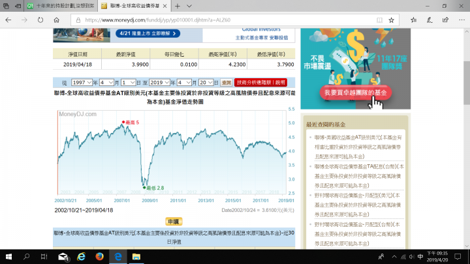This screenshot has height=264, width=470.
Task: Launch Internet Explorer from taskbar
Action: (81, 257)
